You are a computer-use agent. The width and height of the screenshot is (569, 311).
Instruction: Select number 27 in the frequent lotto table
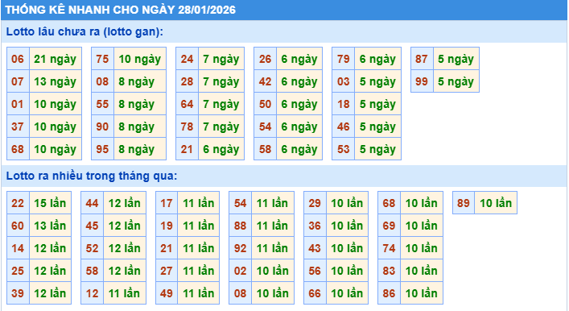click(x=167, y=271)
